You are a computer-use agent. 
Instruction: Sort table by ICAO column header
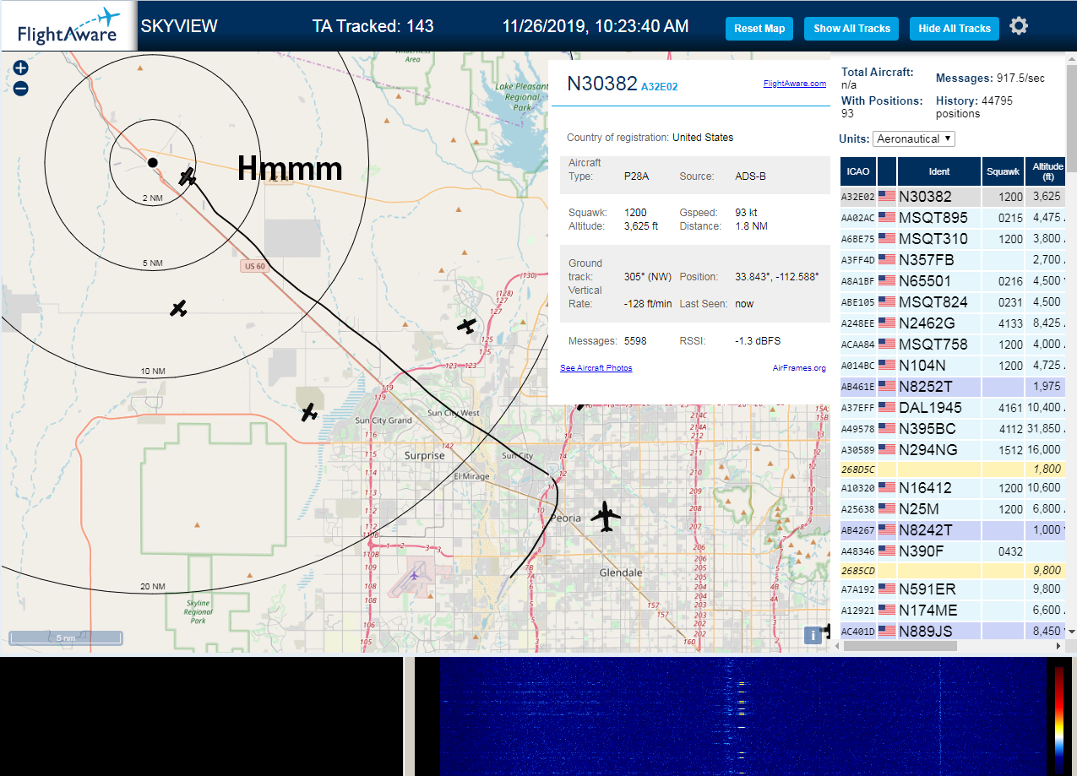[x=858, y=171]
